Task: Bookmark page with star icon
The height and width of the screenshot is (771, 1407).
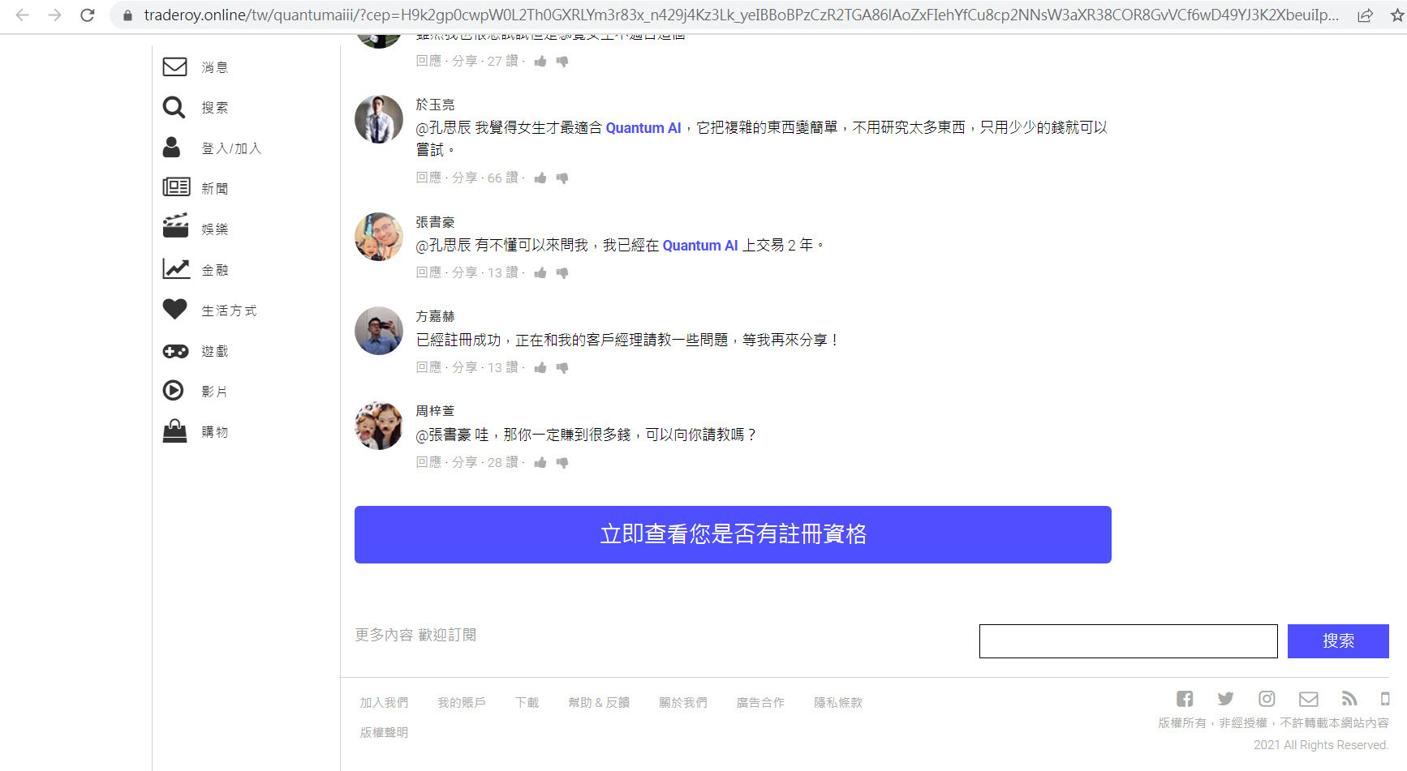Action: click(x=1397, y=15)
